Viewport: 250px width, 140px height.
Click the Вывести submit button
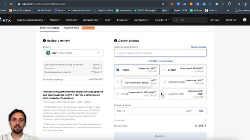(160, 136)
